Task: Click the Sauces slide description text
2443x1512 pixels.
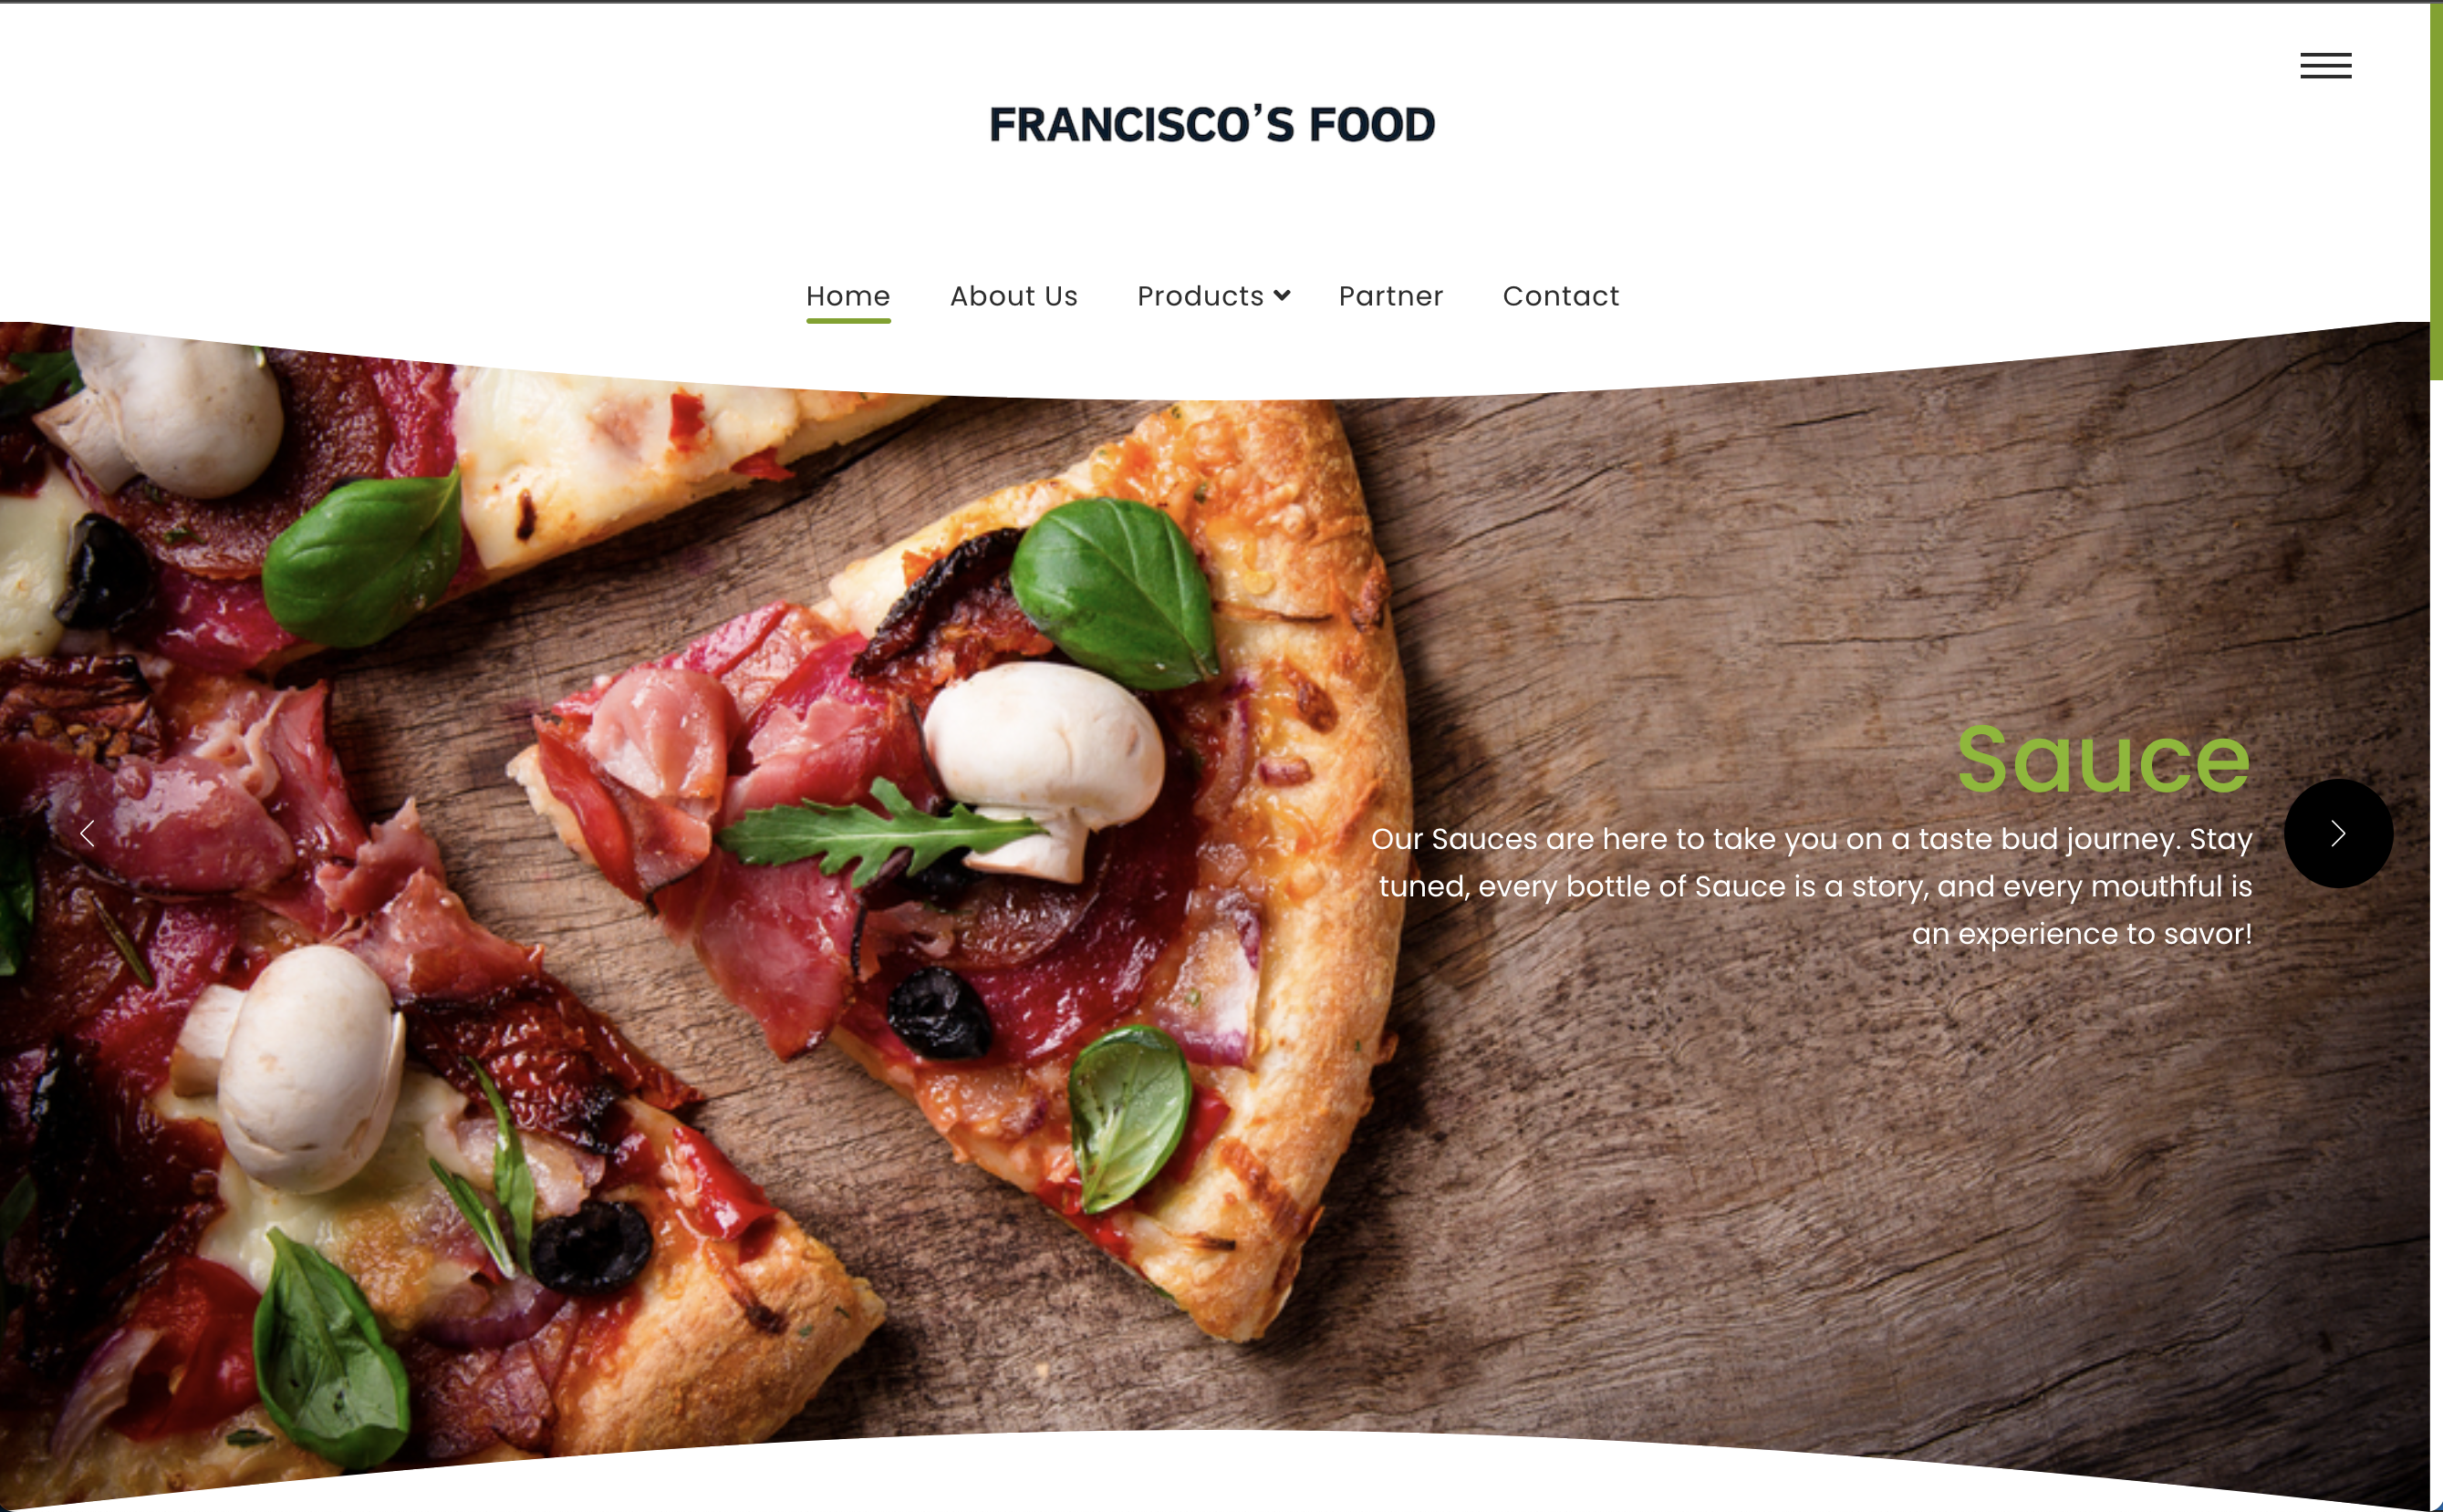Action: [1811, 886]
